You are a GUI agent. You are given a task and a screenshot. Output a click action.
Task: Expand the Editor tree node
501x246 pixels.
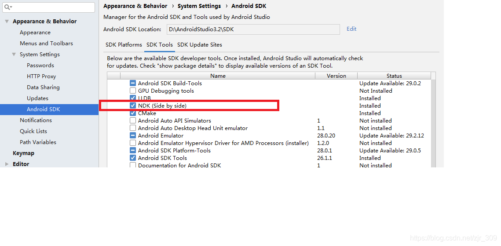coord(7,164)
